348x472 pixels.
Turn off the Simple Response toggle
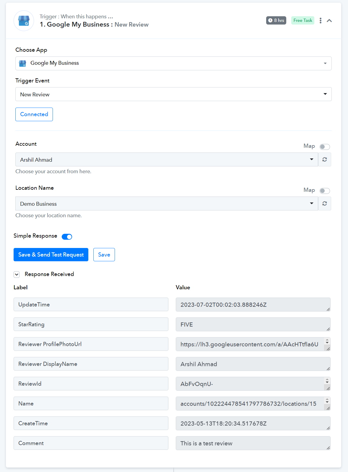[67, 236]
